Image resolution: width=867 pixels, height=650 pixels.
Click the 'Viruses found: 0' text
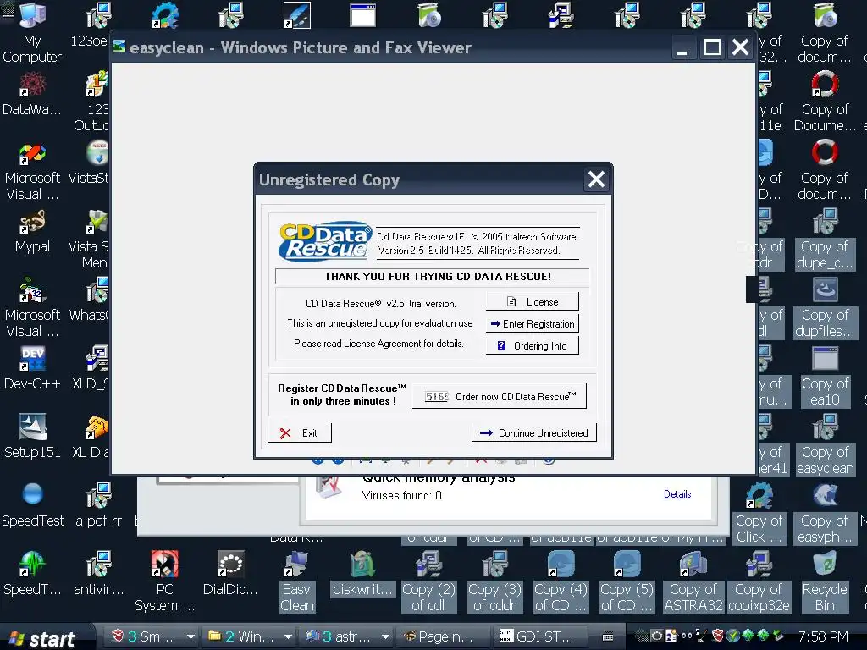tap(402, 495)
